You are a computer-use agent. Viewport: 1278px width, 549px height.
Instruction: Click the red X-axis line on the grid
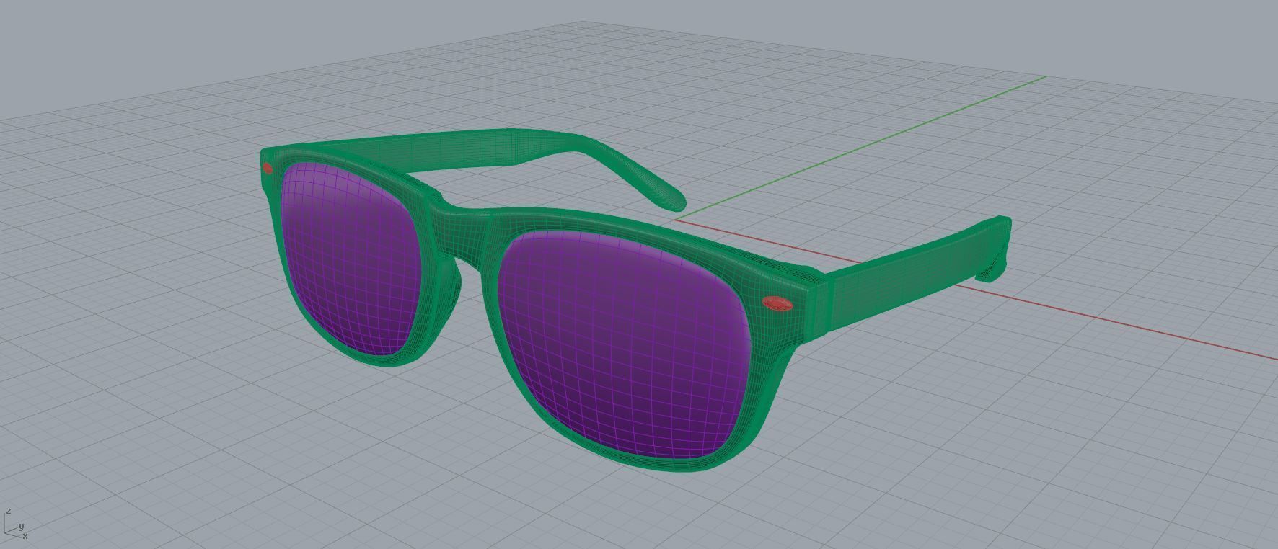pos(1118,321)
